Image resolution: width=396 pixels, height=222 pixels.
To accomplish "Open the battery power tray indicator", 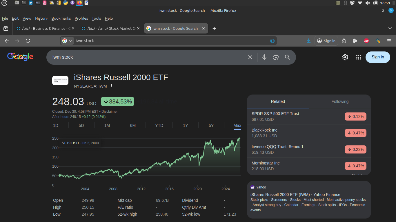I will (375, 3).
